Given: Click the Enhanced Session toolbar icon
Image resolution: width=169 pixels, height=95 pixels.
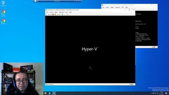Looking at the screenshot, I should pyautogui.click(x=67, y=15).
